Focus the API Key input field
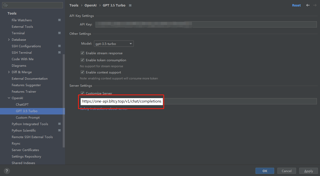Image resolution: width=320 pixels, height=176 pixels. [206, 24]
